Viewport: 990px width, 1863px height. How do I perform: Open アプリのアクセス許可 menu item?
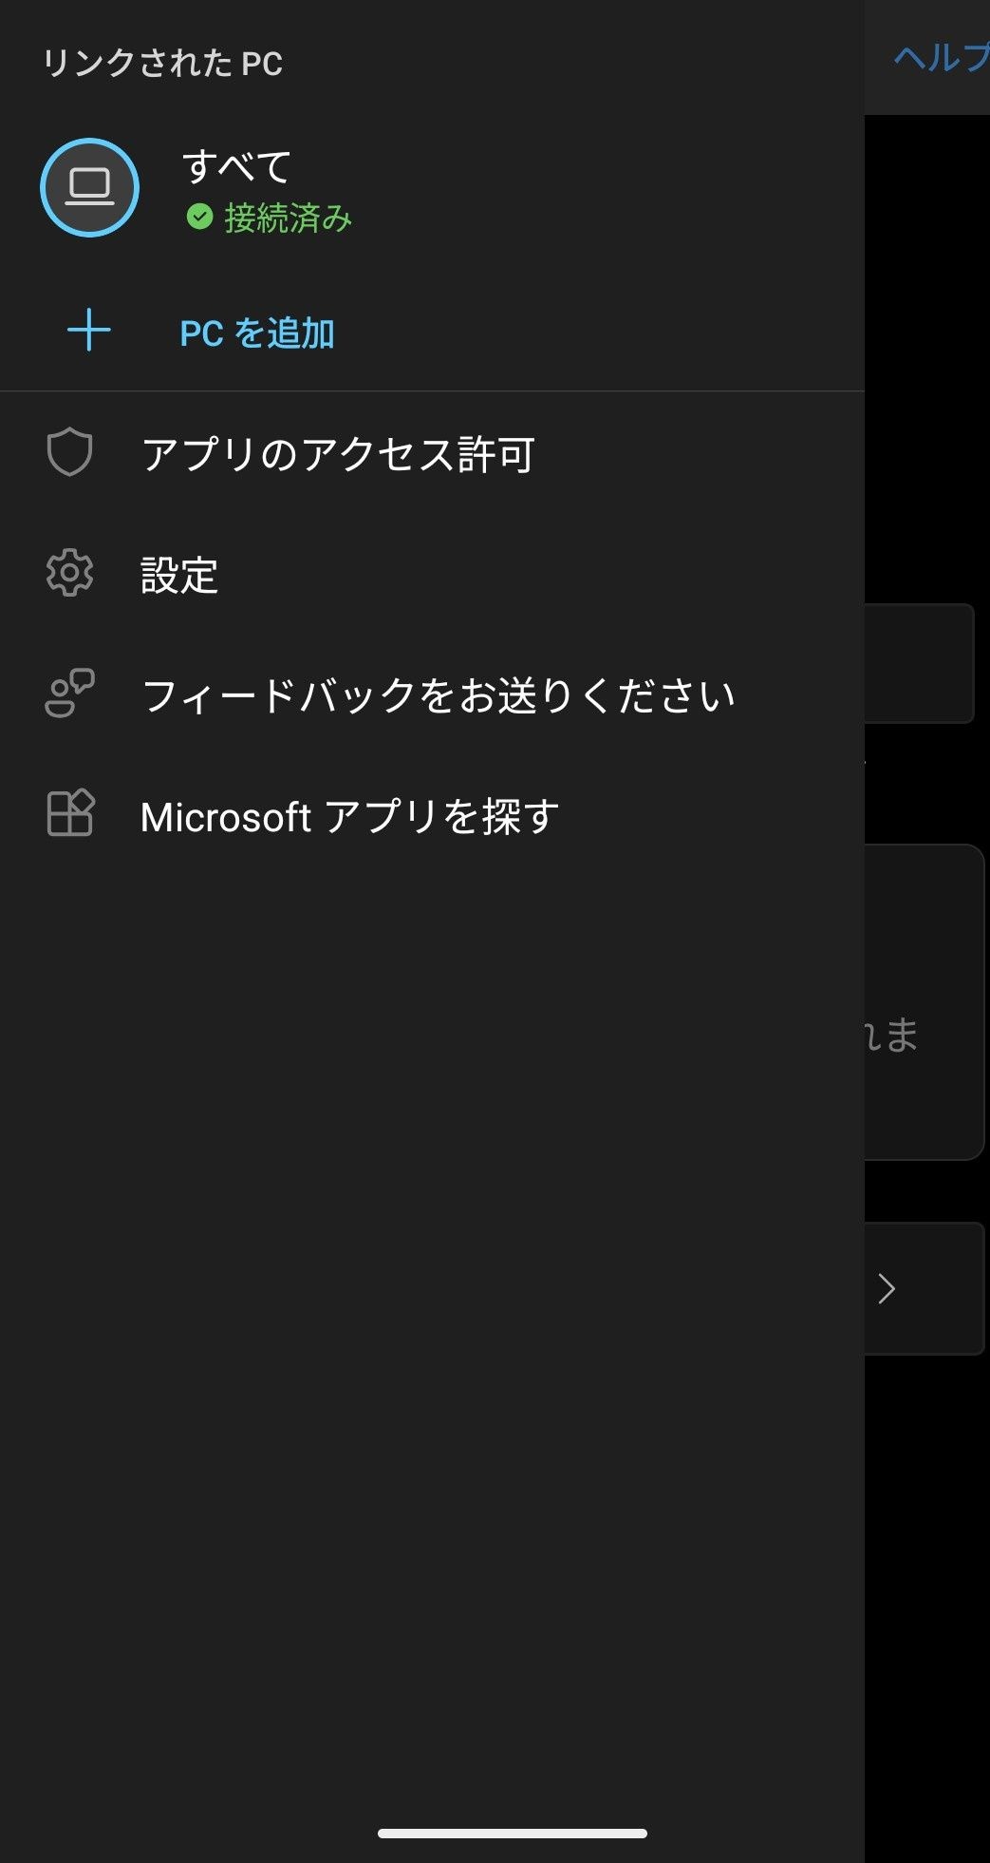click(338, 454)
